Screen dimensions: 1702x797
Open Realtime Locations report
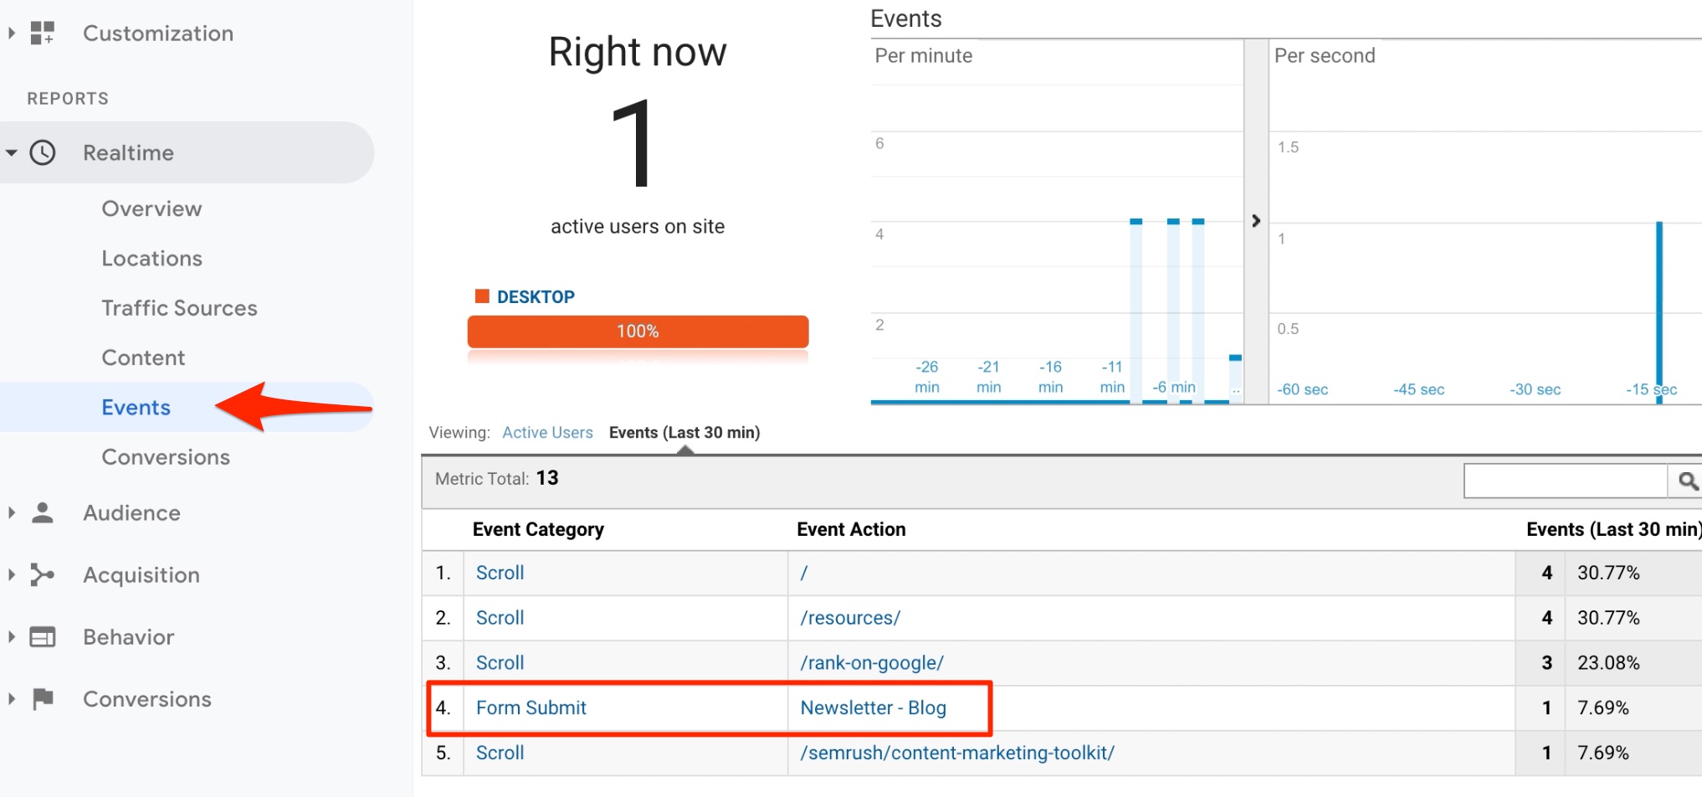(x=151, y=258)
